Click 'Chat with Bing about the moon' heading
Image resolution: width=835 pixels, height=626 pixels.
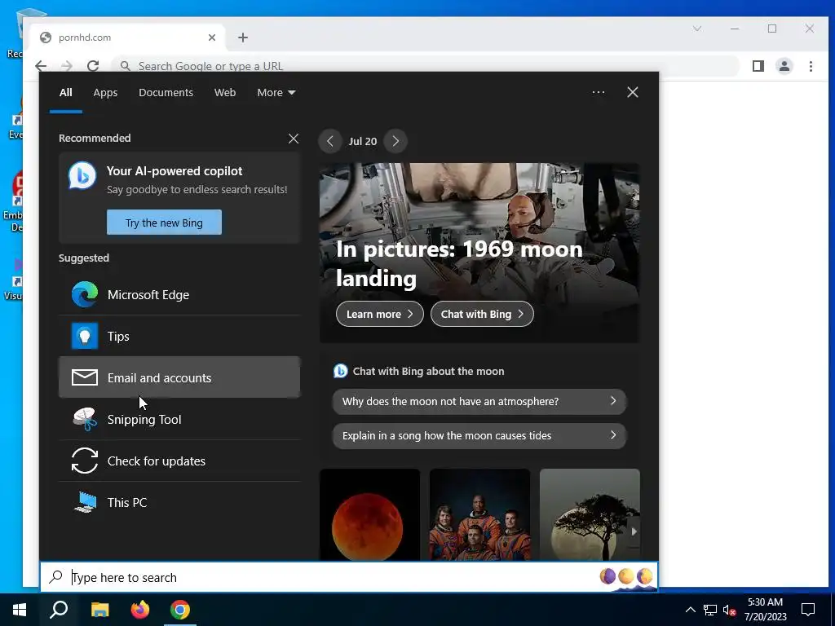[428, 371]
